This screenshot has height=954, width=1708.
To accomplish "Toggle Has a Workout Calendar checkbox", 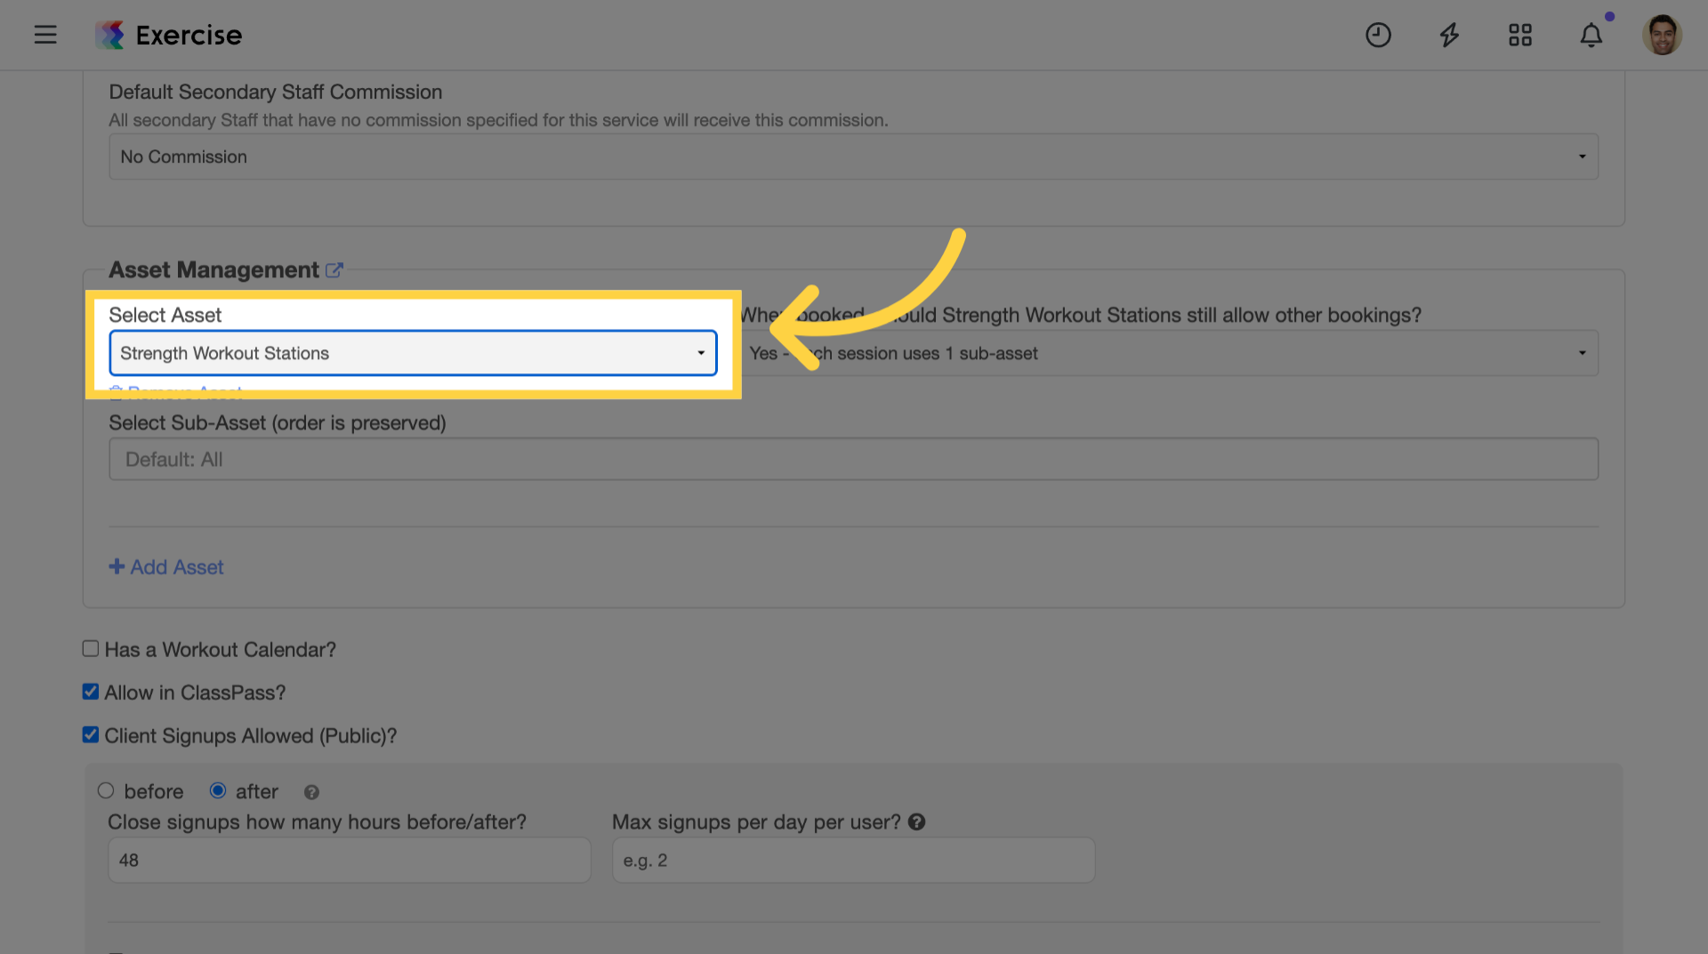I will coord(91,649).
